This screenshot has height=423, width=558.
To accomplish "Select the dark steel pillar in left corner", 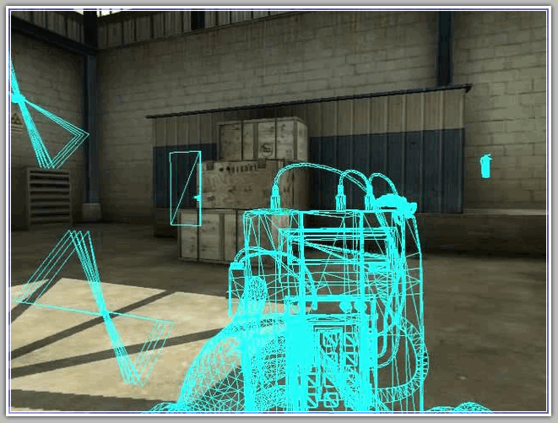I will 90,127.
